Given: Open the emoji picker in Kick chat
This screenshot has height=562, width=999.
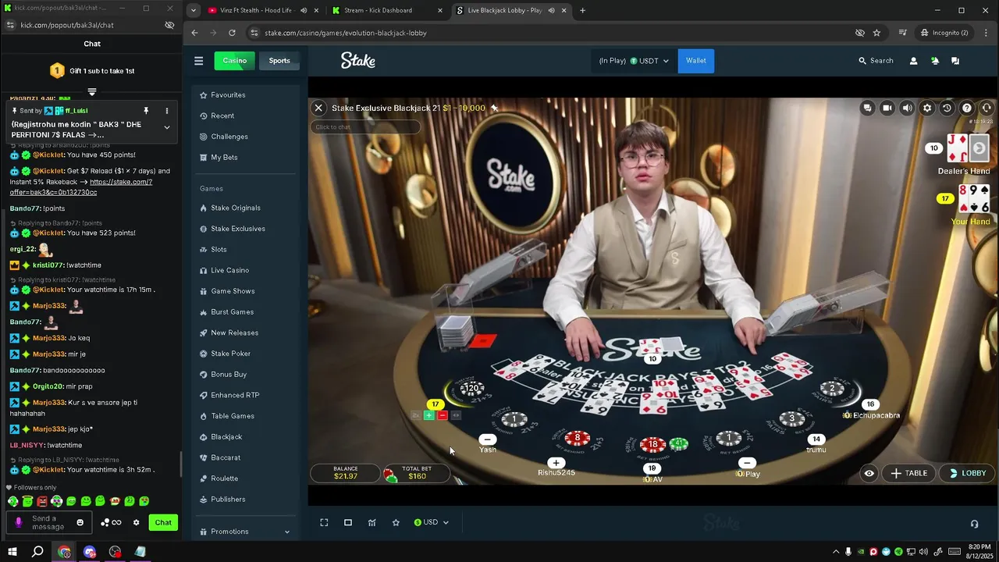Looking at the screenshot, I should [80, 522].
